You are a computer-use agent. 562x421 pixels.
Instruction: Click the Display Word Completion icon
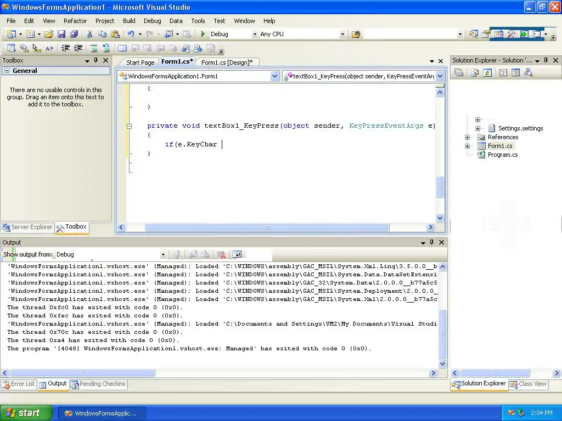point(49,48)
